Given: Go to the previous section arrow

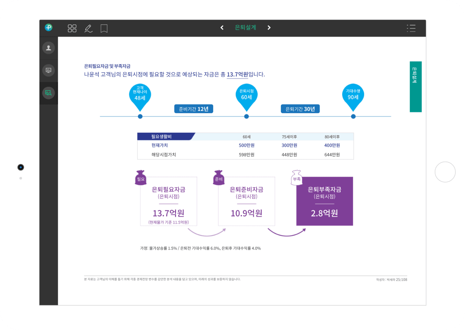Looking at the screenshot, I should 222,27.
